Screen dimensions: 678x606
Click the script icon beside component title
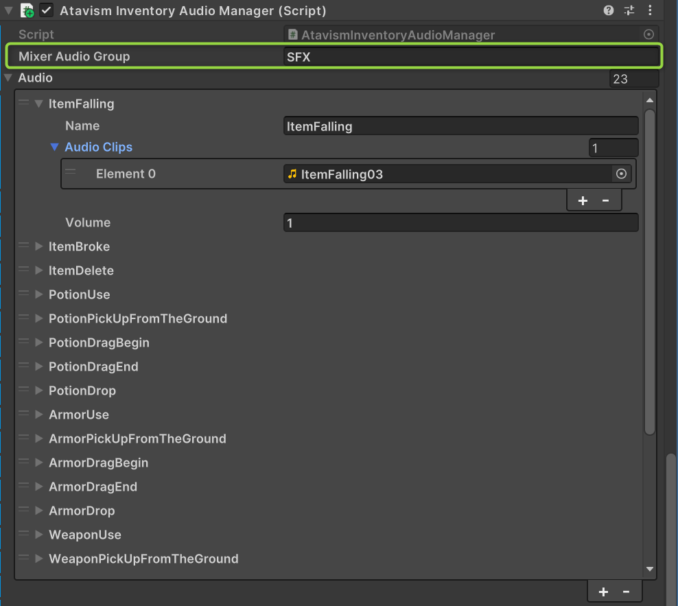click(x=27, y=10)
